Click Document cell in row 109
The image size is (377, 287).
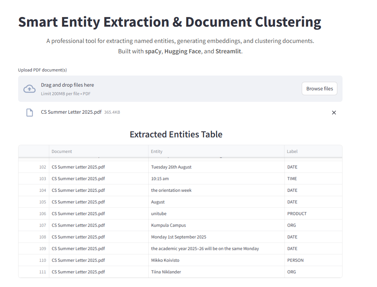(x=99, y=248)
